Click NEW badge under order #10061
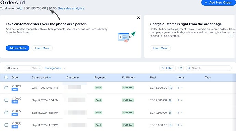 [x=15, y=89]
